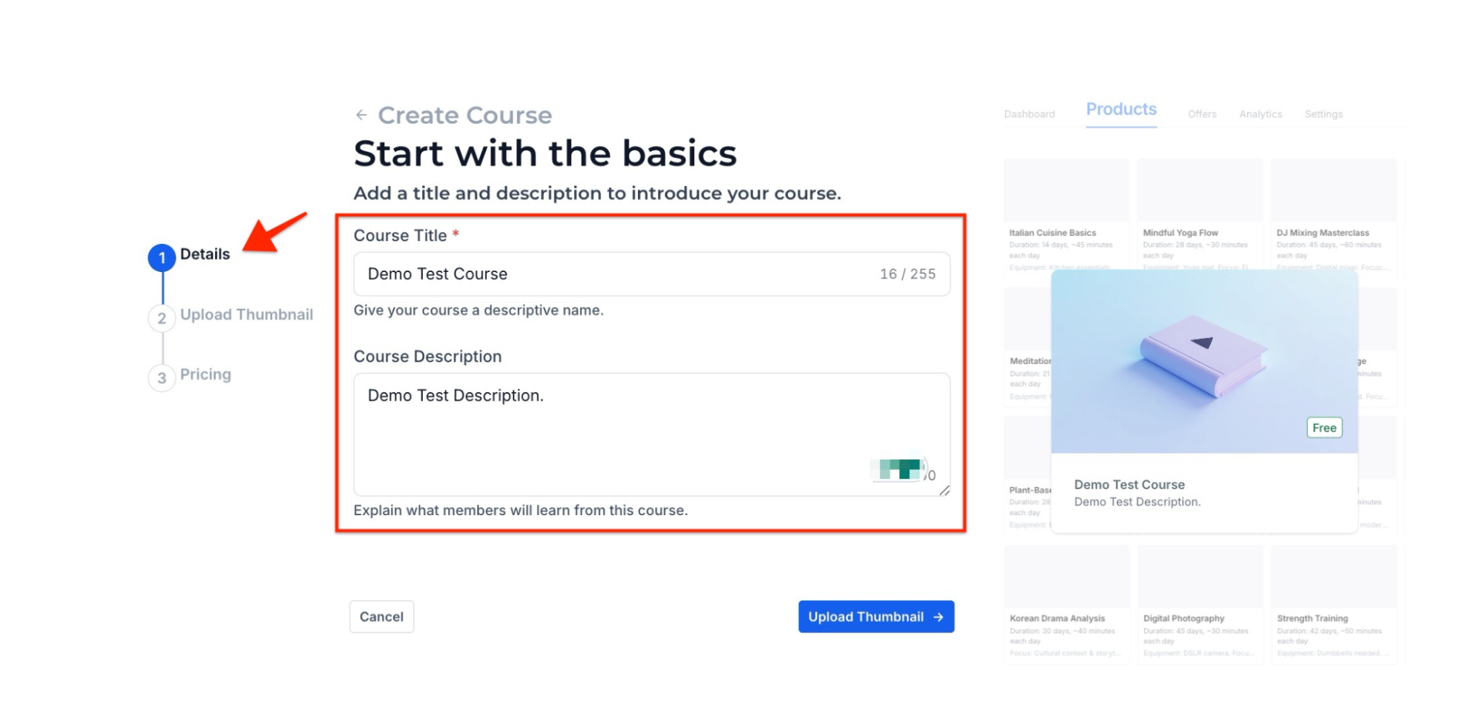Go to step 2 Upload Thumbnail circle
Viewport: 1483px width, 722px height.
tap(162, 318)
